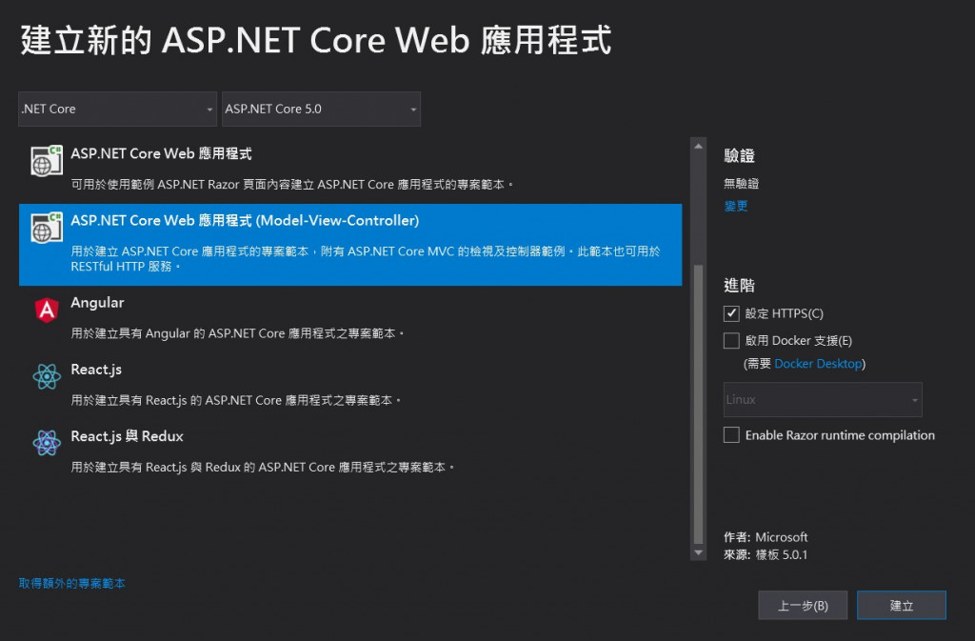Click the 作者: Microsoft text

tap(766, 537)
